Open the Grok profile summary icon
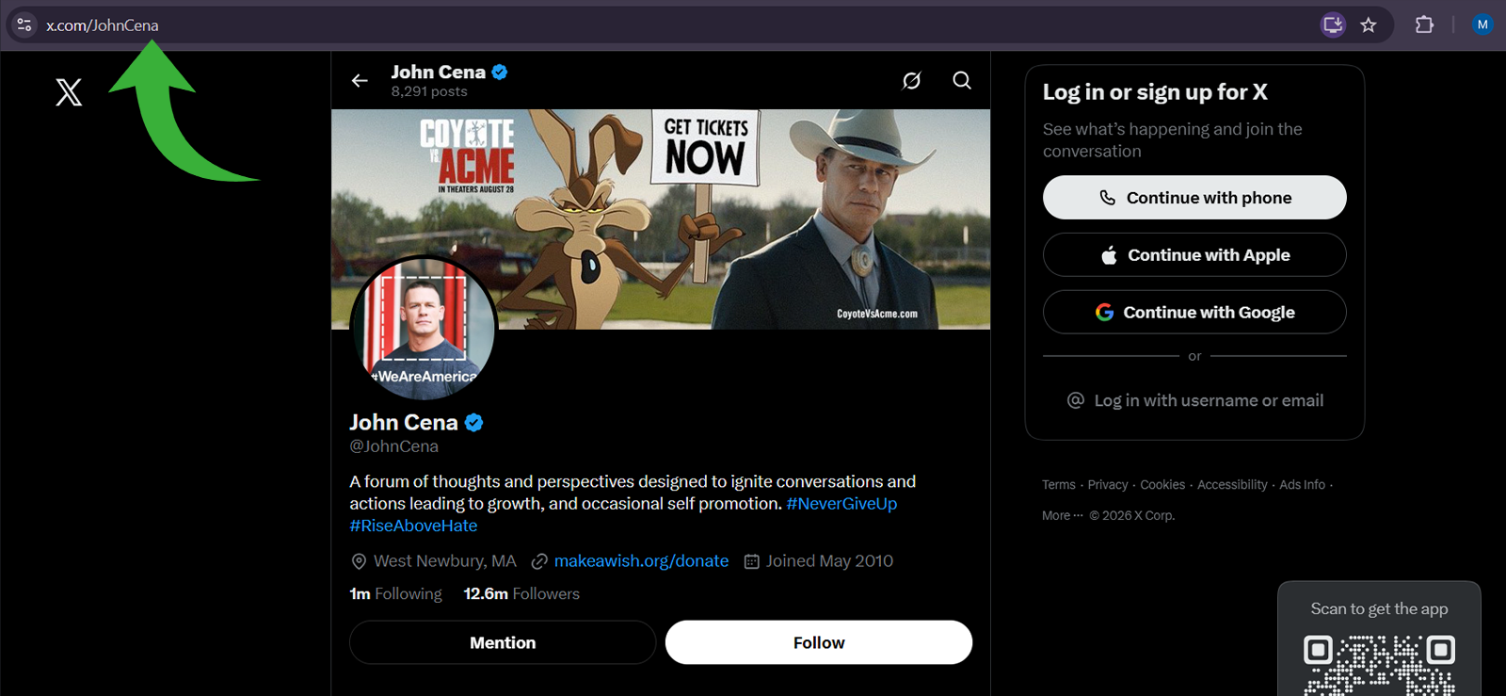 click(x=912, y=81)
